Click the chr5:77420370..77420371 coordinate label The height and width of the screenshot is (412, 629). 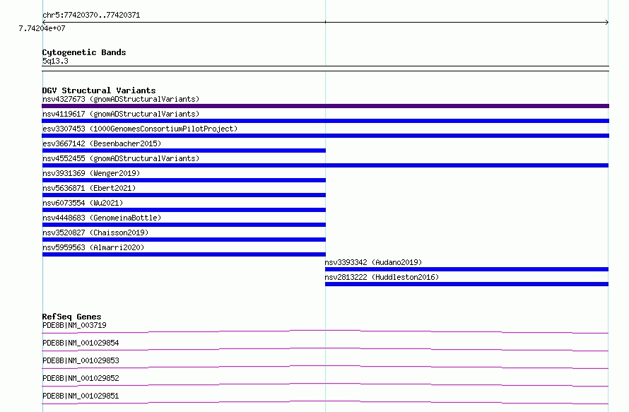coord(91,16)
